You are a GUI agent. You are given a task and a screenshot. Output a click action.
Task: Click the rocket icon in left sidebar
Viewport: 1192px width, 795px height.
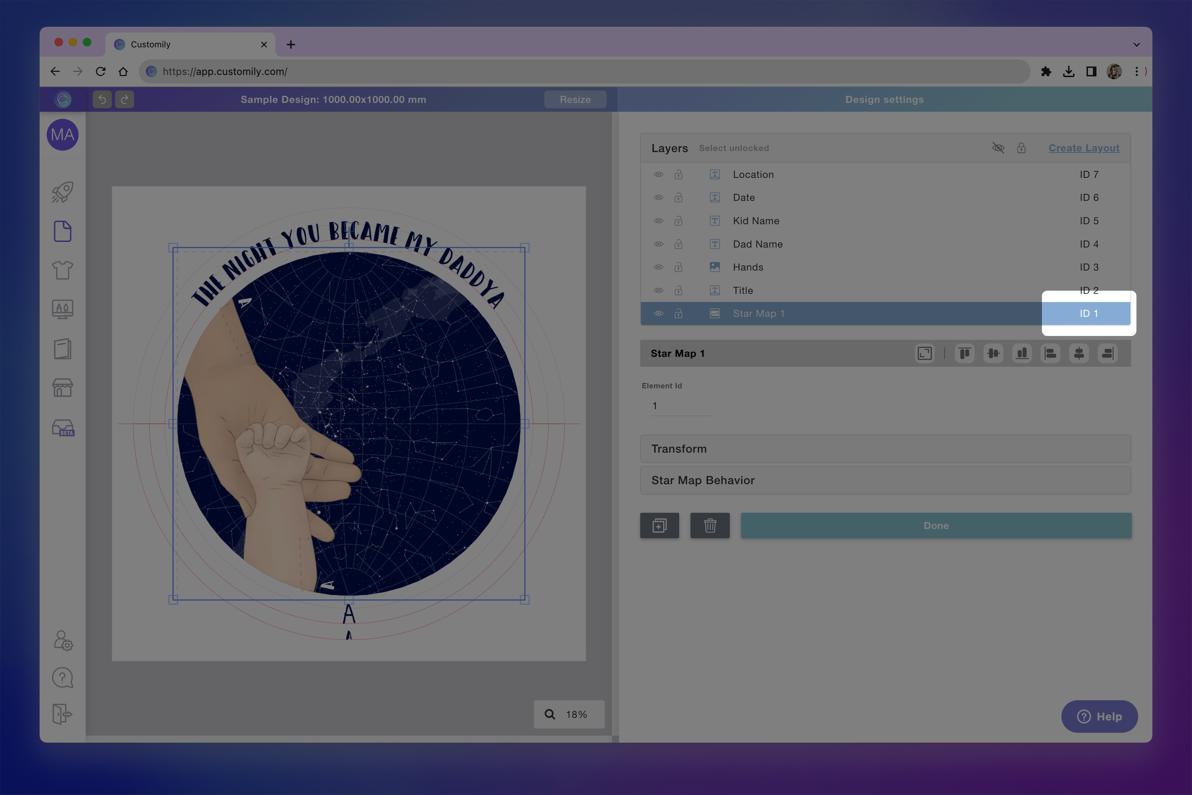coord(62,192)
